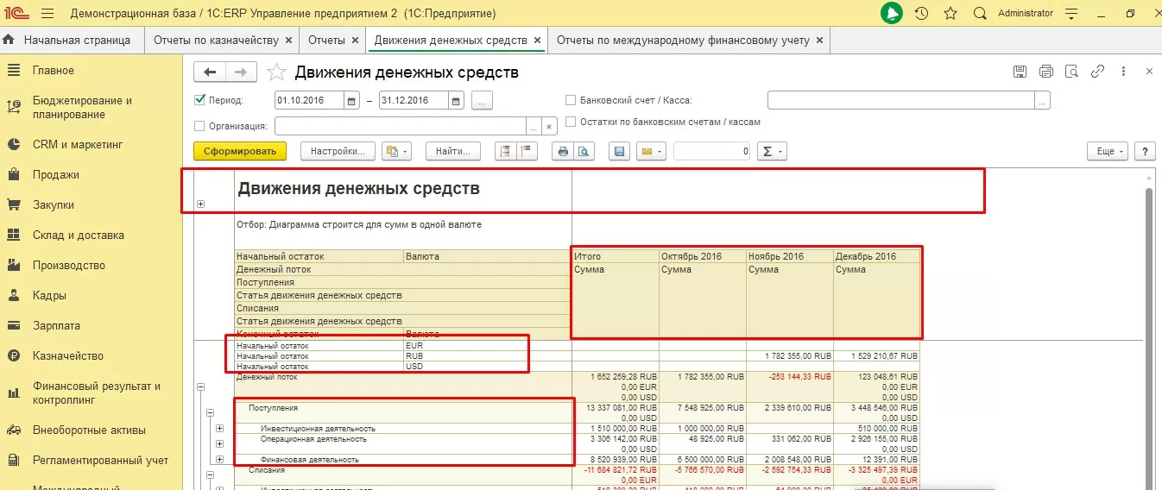Open period selection ellipsis button
This screenshot has height=490, width=1162.
pyautogui.click(x=483, y=101)
